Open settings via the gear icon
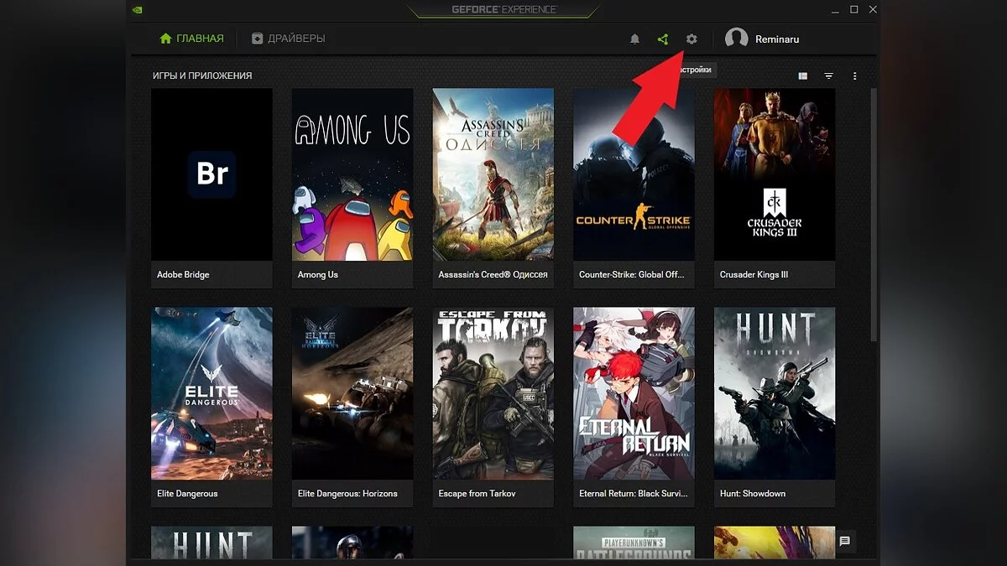The height and width of the screenshot is (566, 1007). click(691, 39)
